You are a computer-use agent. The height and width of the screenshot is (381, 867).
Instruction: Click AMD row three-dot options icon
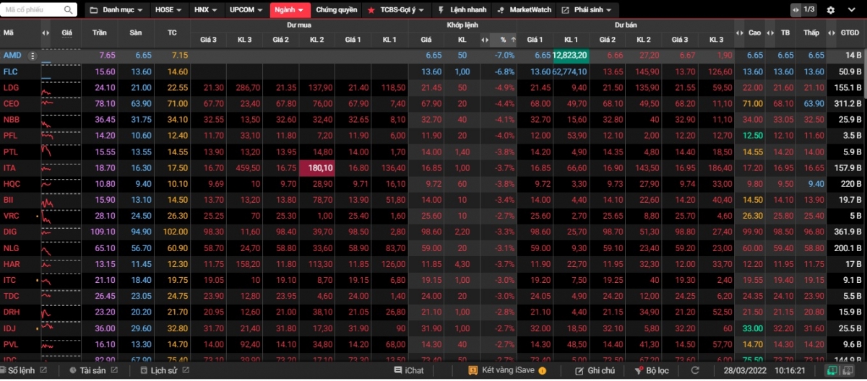[x=32, y=56]
